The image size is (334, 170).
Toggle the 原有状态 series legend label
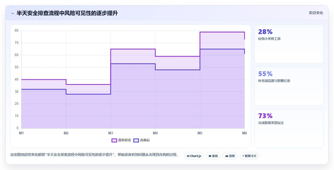tap(125, 140)
